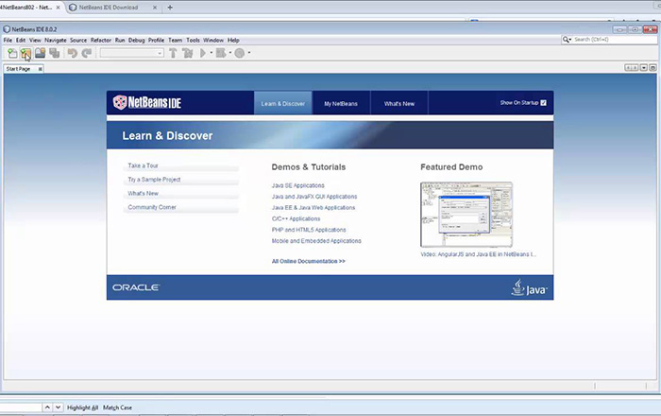Open the Help menu

(x=233, y=40)
